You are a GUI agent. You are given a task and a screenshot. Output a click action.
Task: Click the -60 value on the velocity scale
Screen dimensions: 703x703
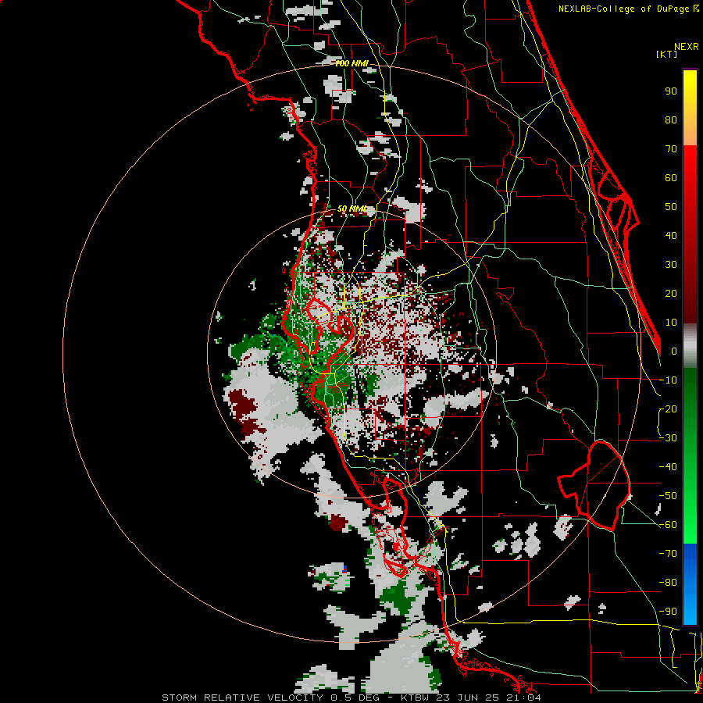pos(668,525)
